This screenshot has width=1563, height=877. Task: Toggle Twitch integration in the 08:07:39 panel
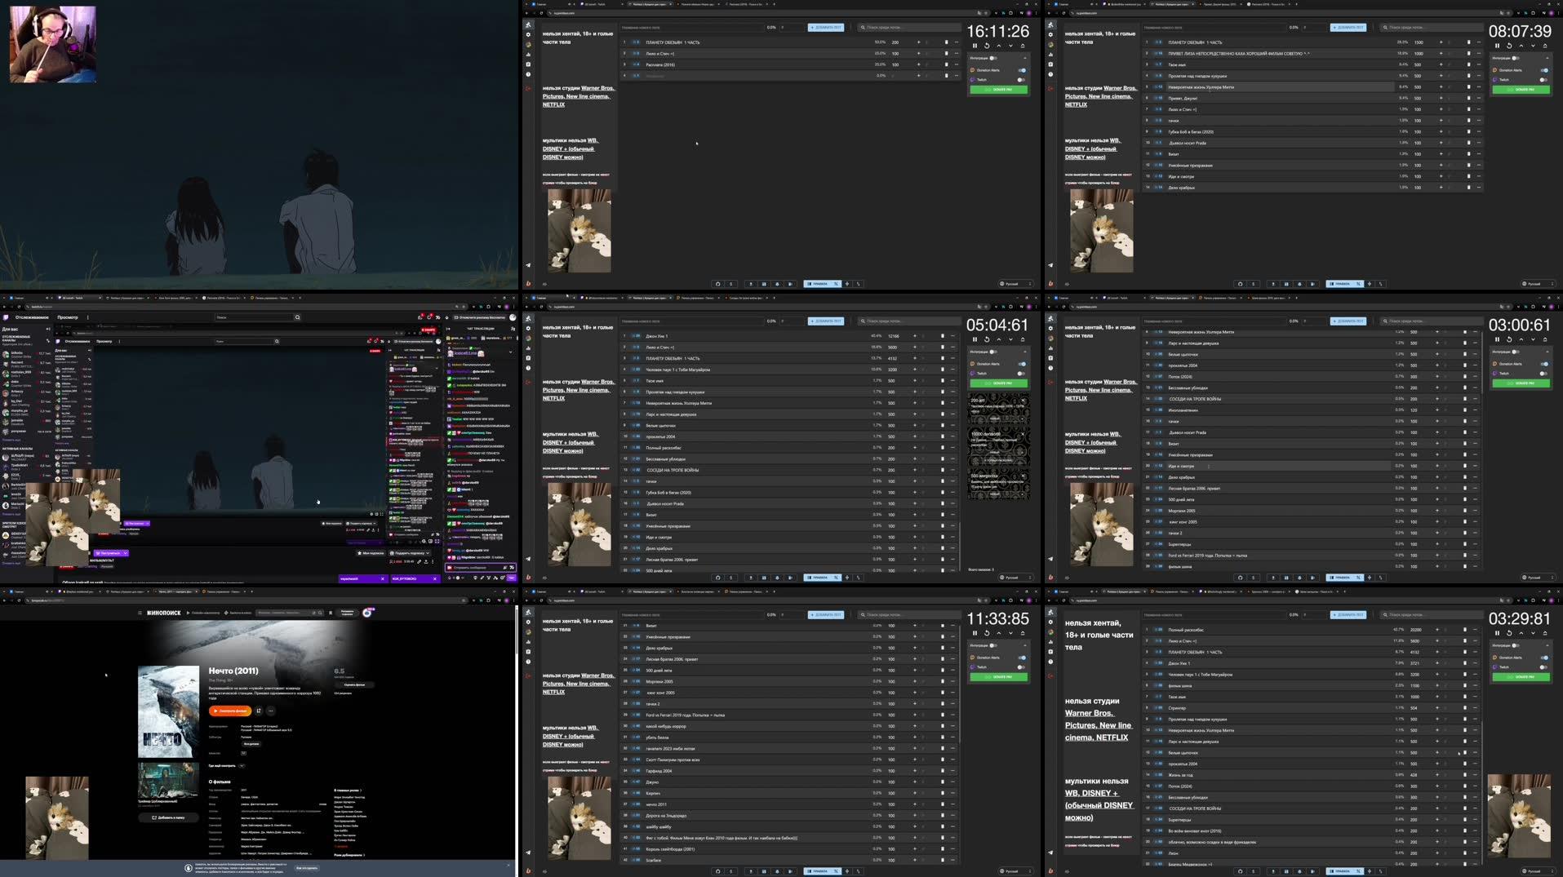pyautogui.click(x=1543, y=80)
